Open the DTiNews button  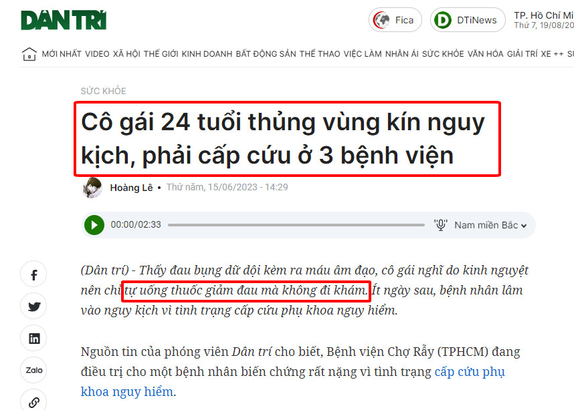(468, 20)
